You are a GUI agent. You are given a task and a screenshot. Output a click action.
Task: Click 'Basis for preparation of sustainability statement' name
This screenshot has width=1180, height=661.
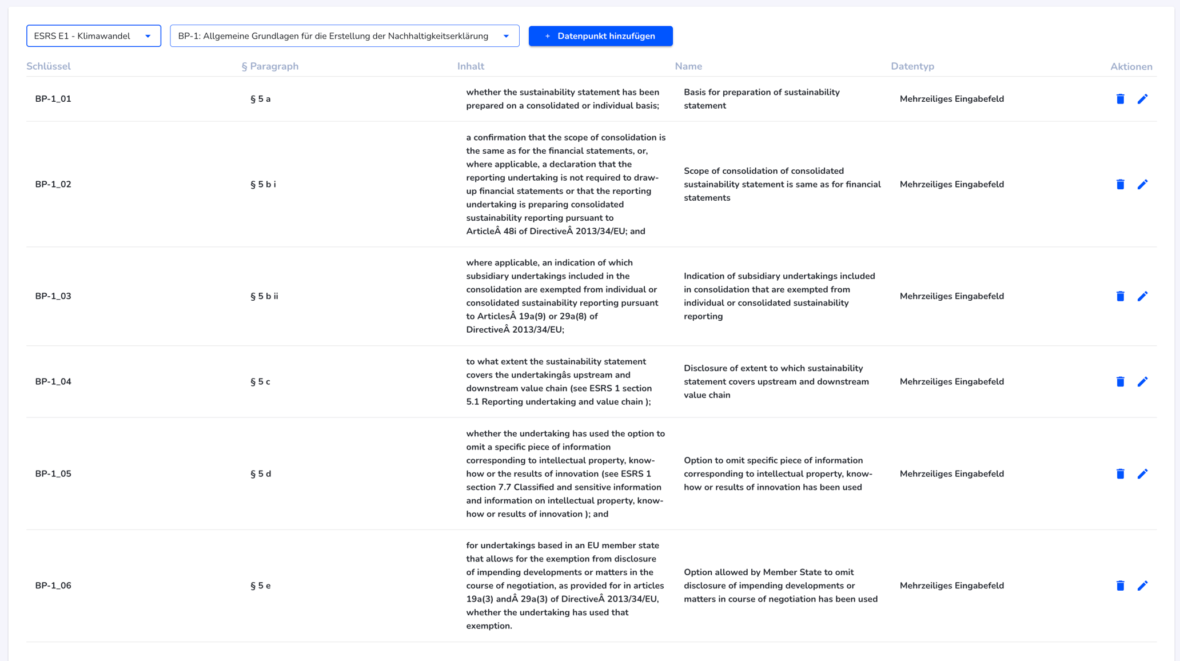(762, 99)
